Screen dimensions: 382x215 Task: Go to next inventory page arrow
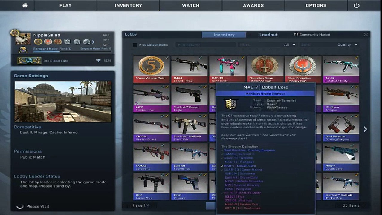[x=365, y=129]
